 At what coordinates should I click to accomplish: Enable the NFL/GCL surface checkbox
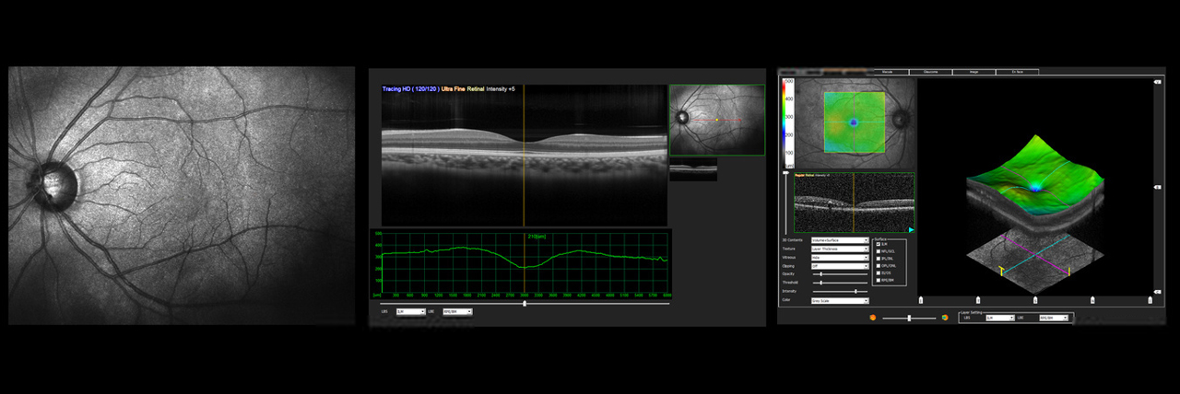pos(877,251)
